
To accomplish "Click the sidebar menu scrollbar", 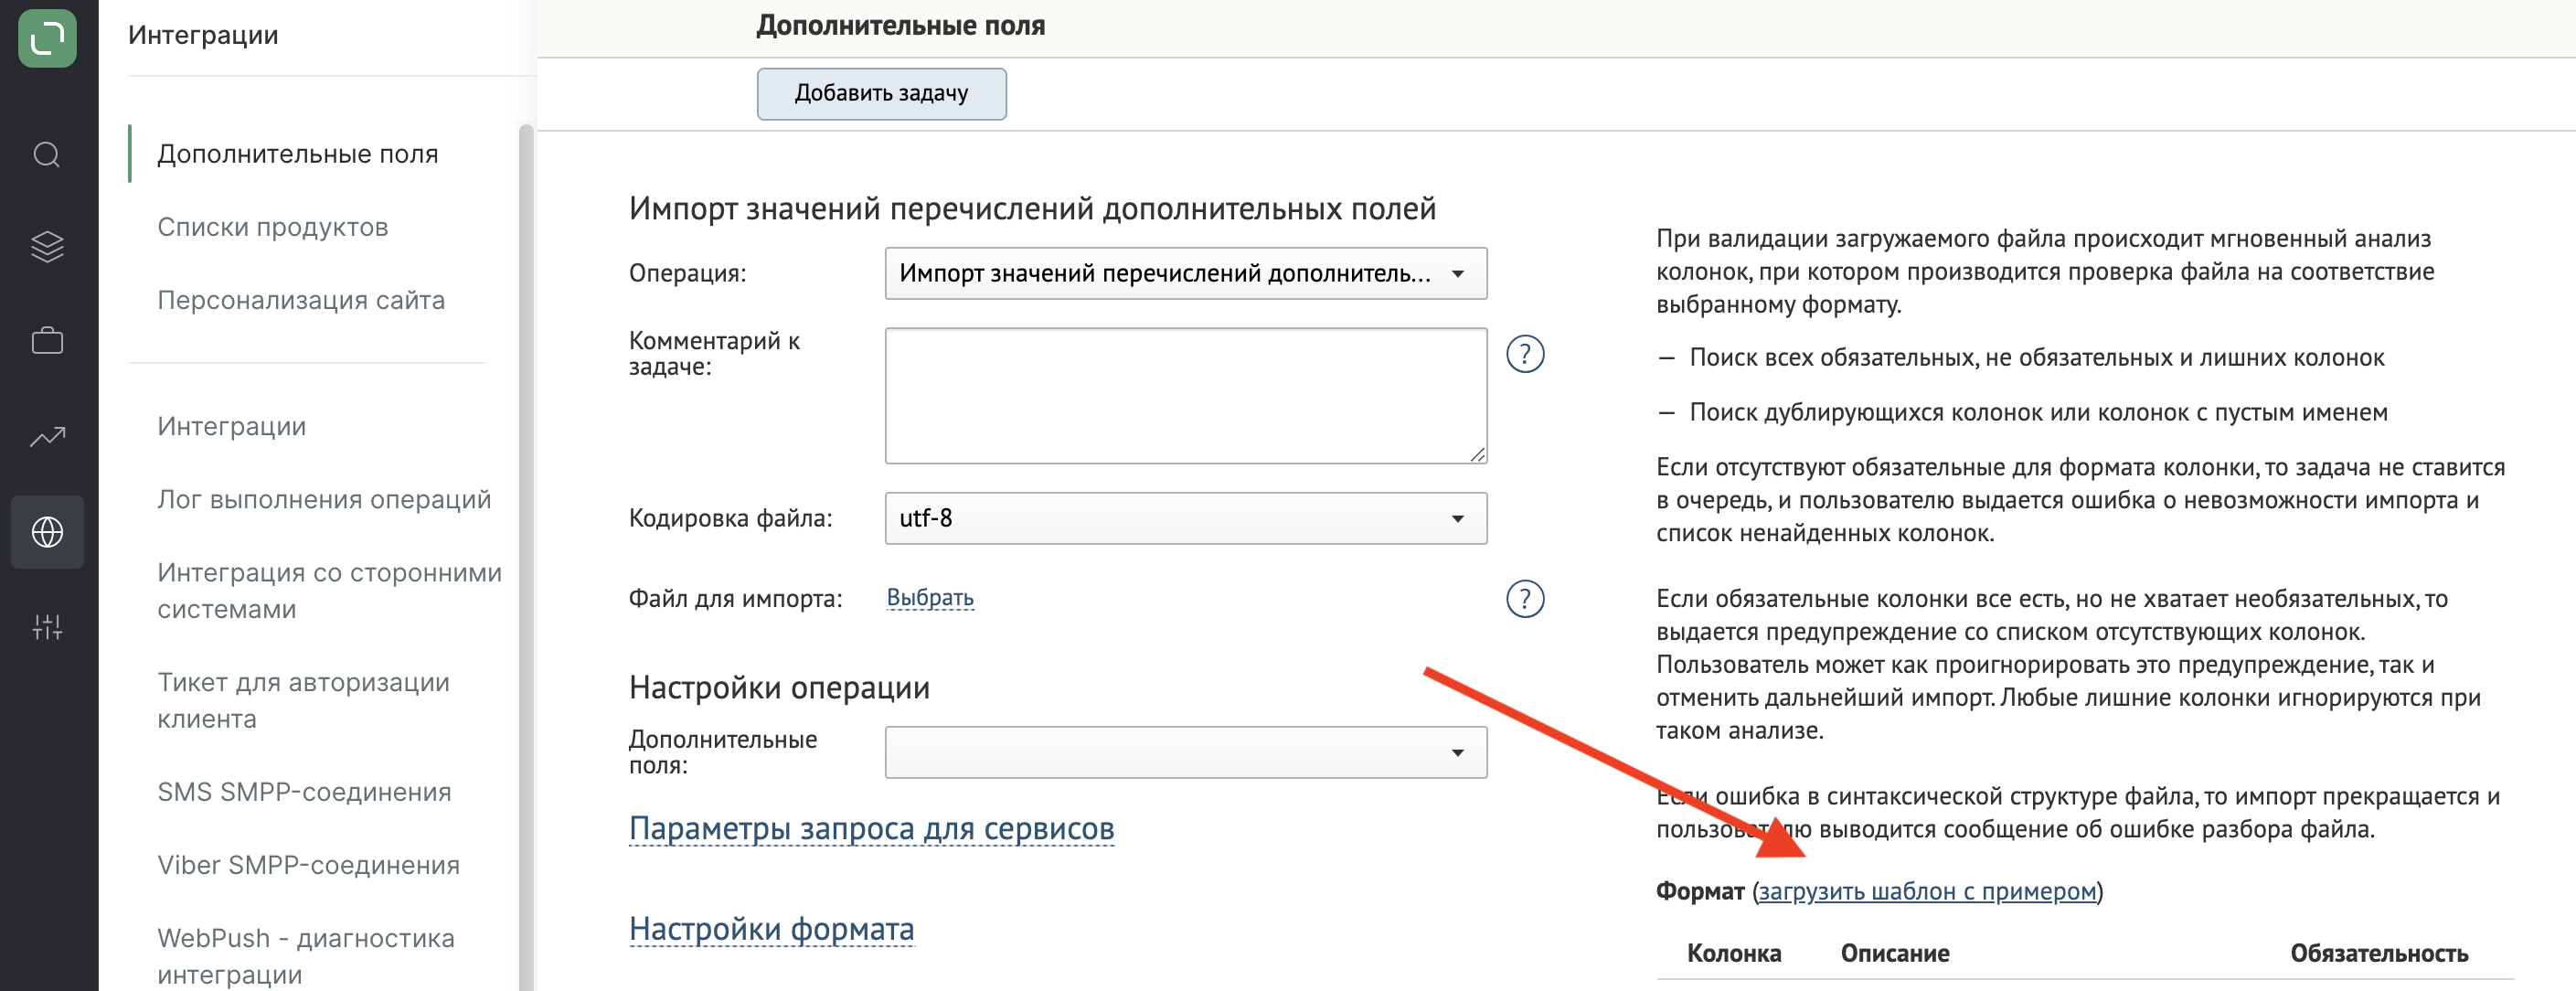I will pyautogui.click(x=526, y=556).
